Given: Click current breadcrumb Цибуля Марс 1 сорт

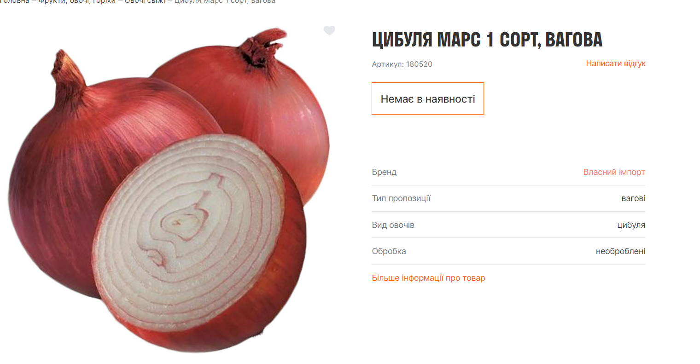Looking at the screenshot, I should [x=225, y=2].
